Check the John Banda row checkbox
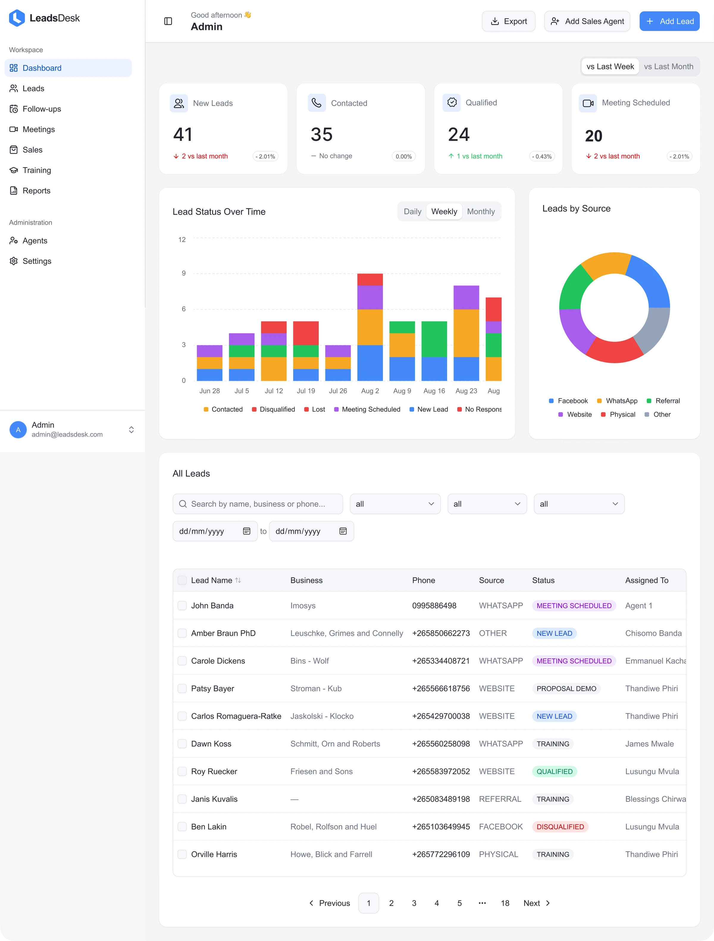Viewport: 714px width, 941px height. click(x=182, y=606)
